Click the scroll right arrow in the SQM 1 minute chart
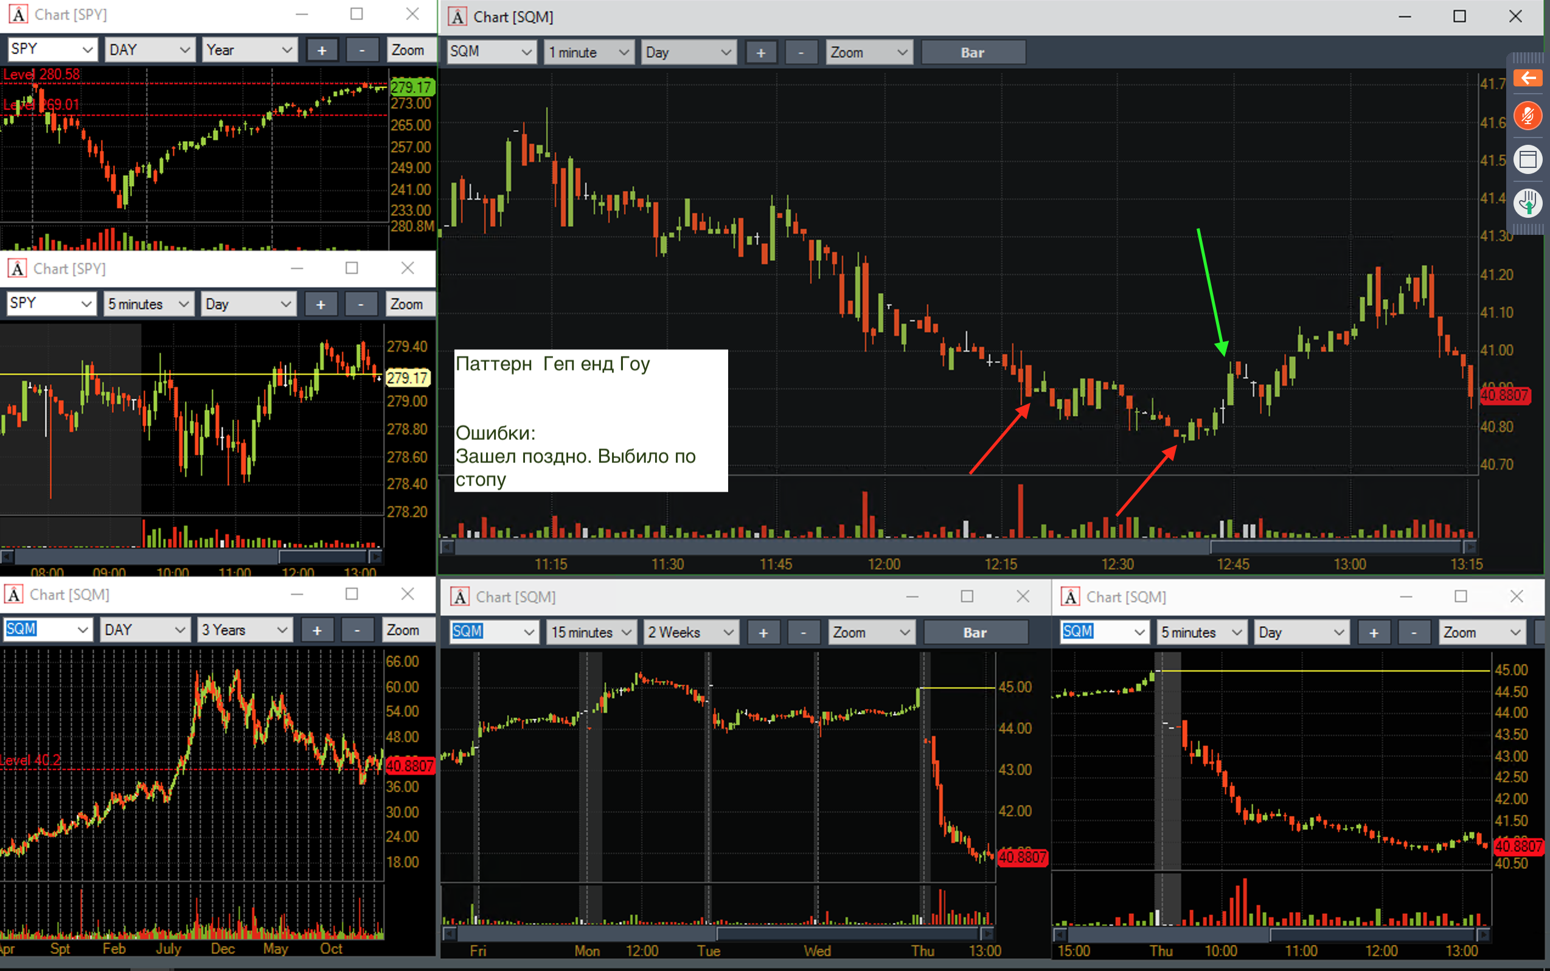1550x971 pixels. (x=1470, y=547)
